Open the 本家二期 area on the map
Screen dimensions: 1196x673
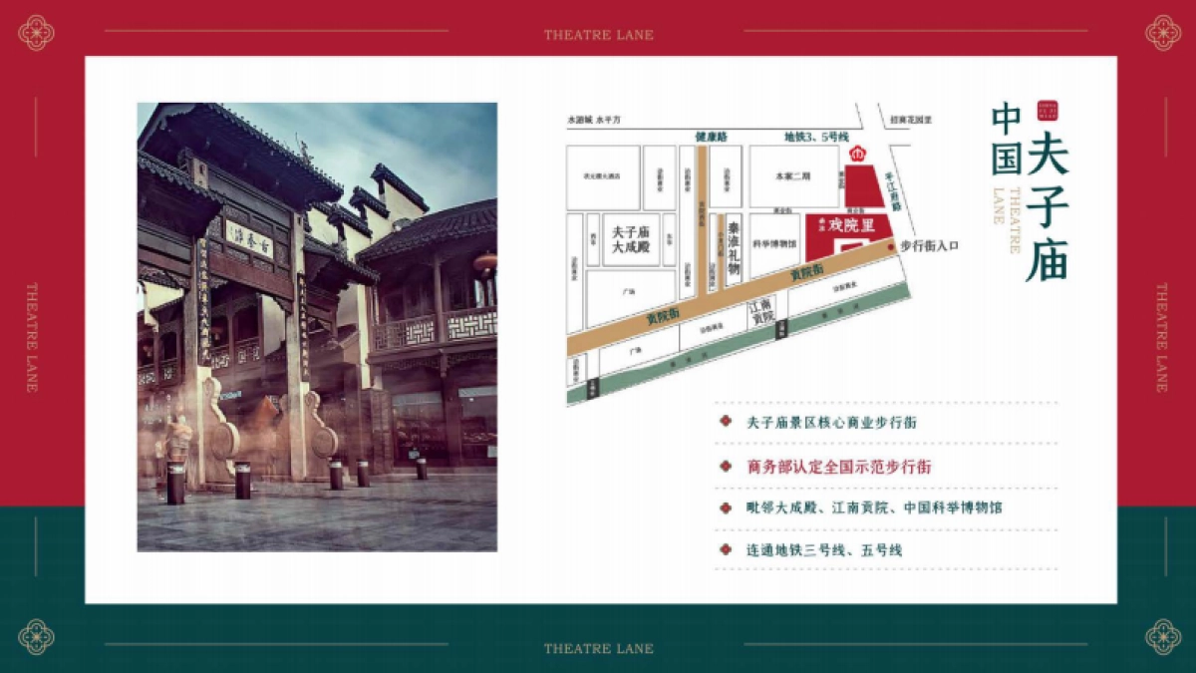[x=794, y=174]
